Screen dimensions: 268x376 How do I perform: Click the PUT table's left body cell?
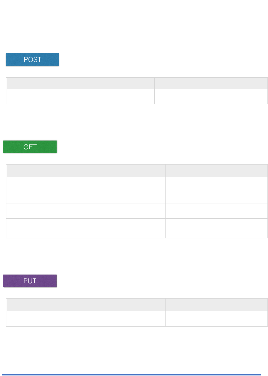click(x=86, y=319)
